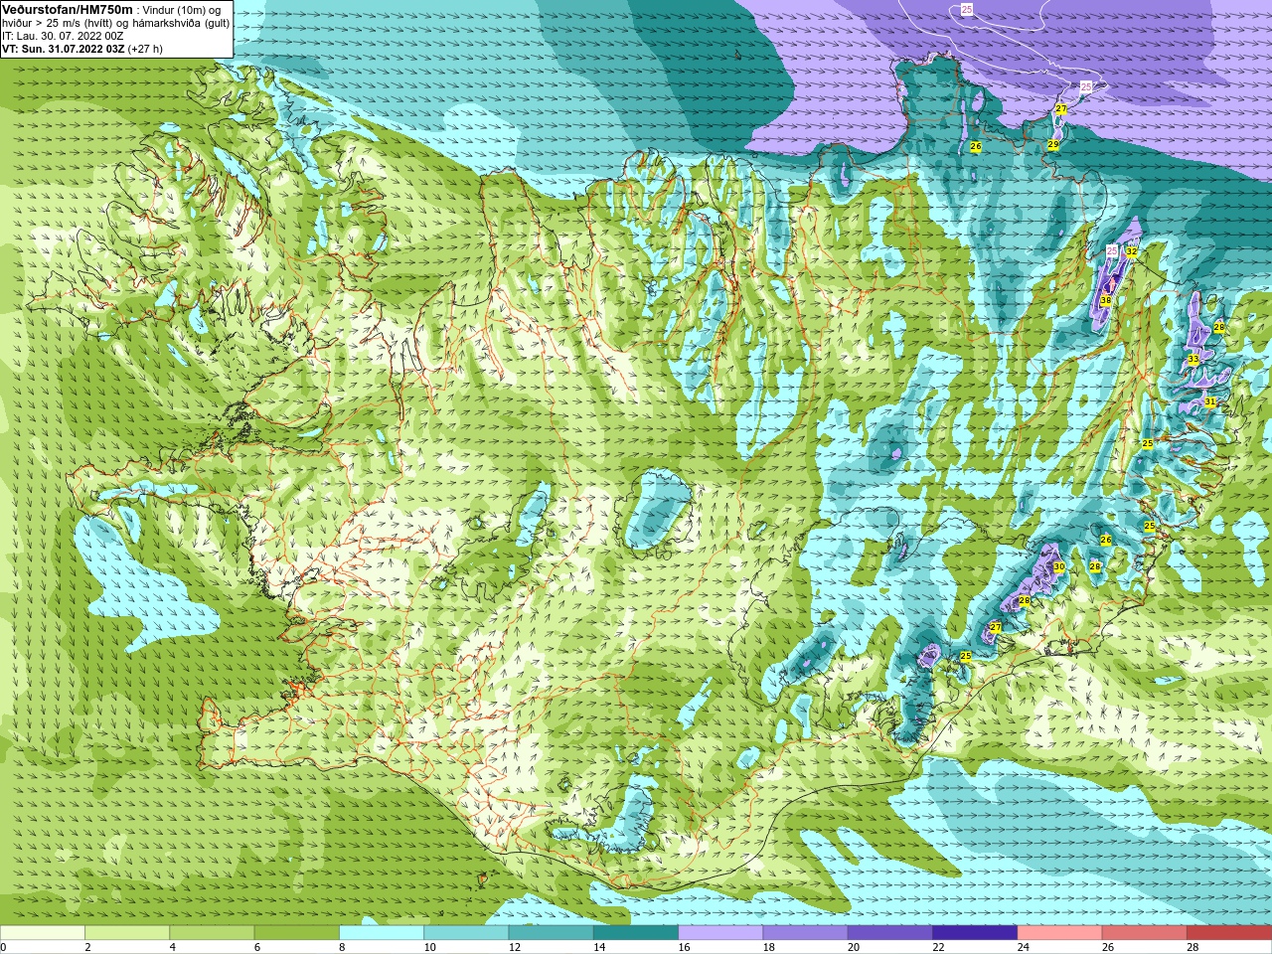Click the yellow gust marker labeled 29

(1052, 144)
